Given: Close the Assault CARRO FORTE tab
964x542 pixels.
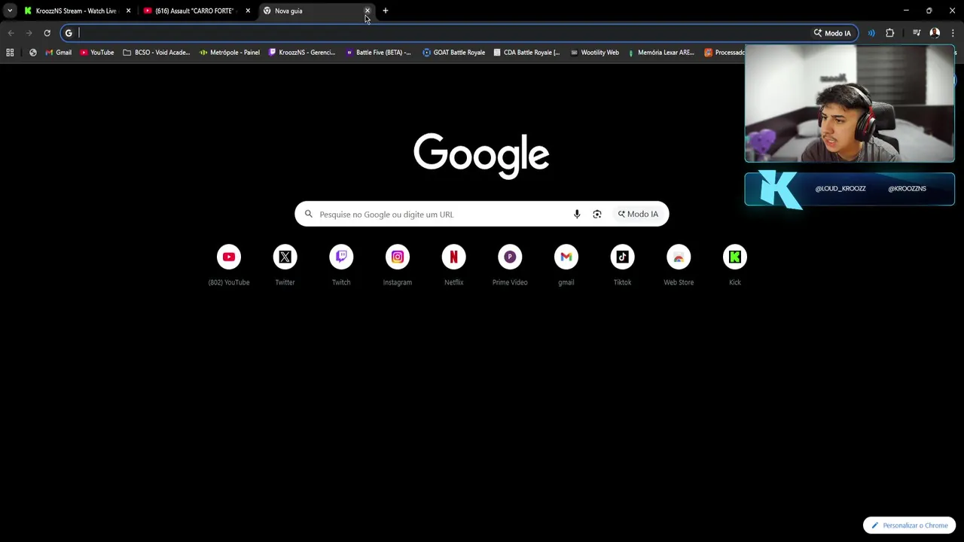Looking at the screenshot, I should (x=248, y=11).
